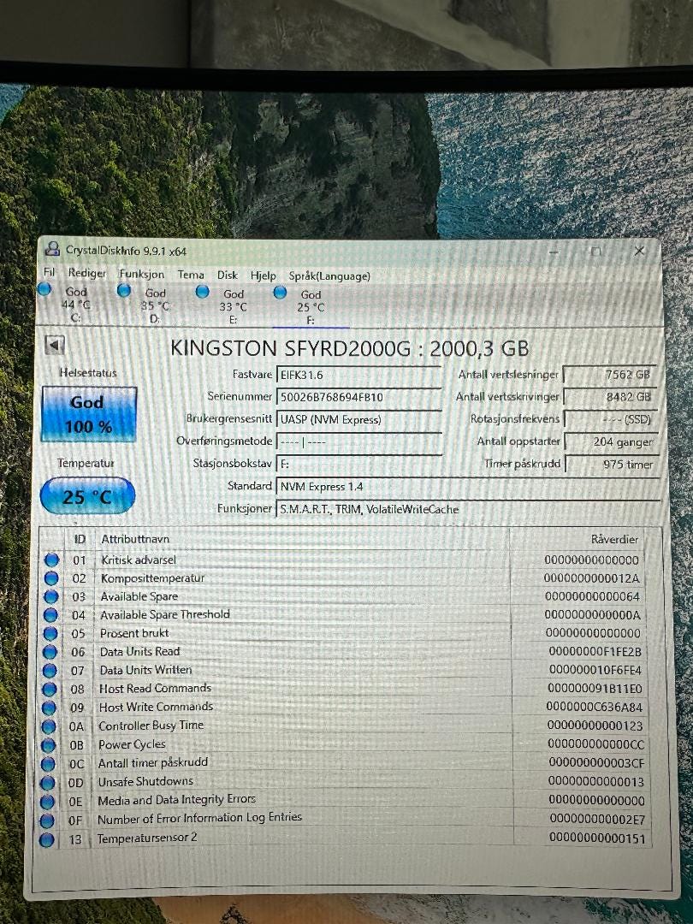Click status circle for Kompositttemperatur row
The width and height of the screenshot is (693, 924).
click(x=51, y=578)
